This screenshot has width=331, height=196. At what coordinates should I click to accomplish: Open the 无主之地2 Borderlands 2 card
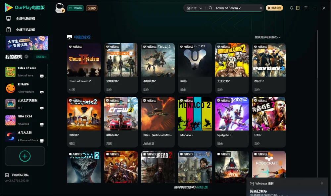pyautogui.click(x=232, y=68)
